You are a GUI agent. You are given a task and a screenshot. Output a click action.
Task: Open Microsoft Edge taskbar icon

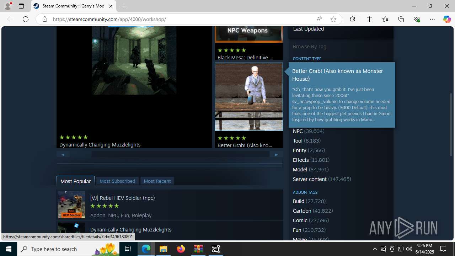(x=146, y=249)
